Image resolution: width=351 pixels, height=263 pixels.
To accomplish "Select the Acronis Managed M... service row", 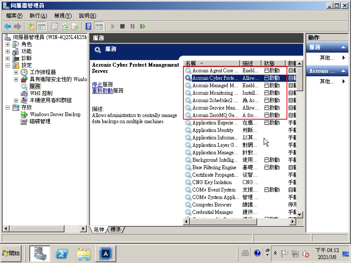I will coord(240,85).
